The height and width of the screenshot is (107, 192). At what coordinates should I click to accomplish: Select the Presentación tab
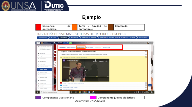(x=62, y=47)
